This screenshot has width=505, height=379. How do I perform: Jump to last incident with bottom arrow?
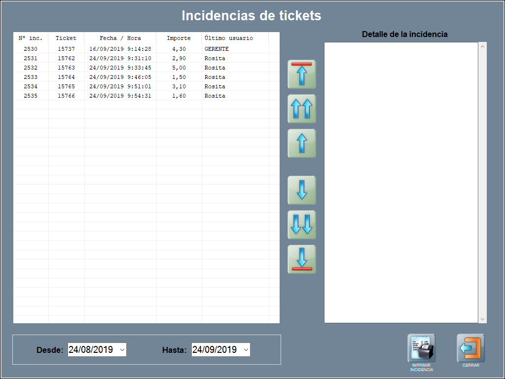pyautogui.click(x=302, y=259)
